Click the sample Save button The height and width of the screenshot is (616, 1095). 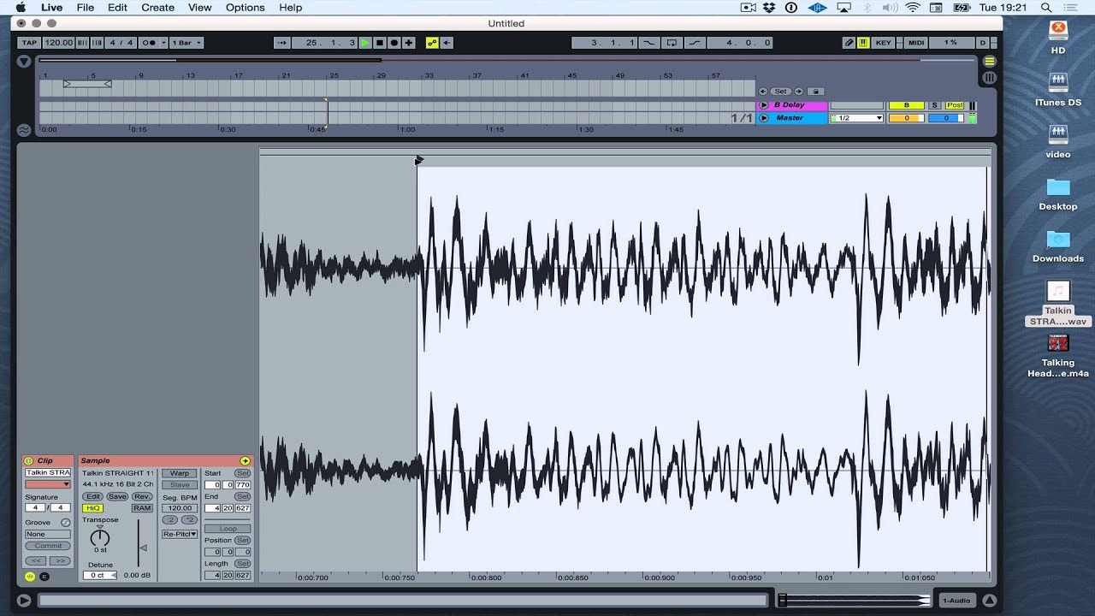[117, 496]
